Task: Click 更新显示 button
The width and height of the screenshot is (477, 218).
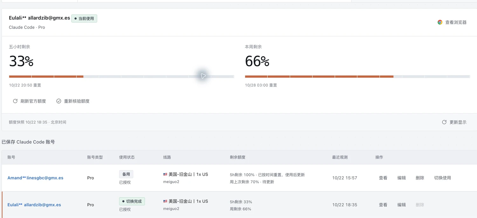Action: pyautogui.click(x=454, y=122)
